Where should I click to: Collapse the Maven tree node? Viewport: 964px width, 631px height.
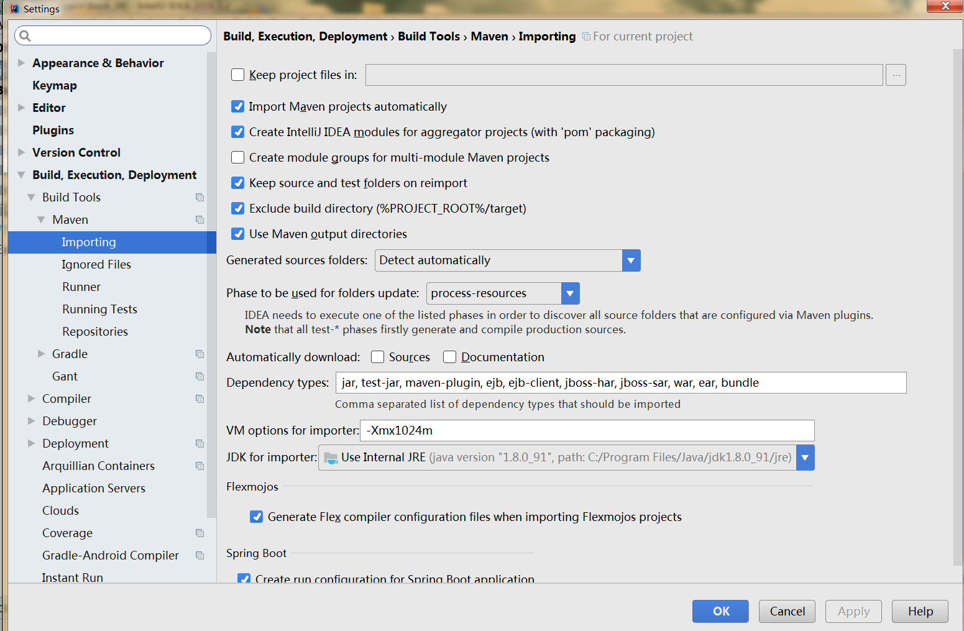[41, 219]
